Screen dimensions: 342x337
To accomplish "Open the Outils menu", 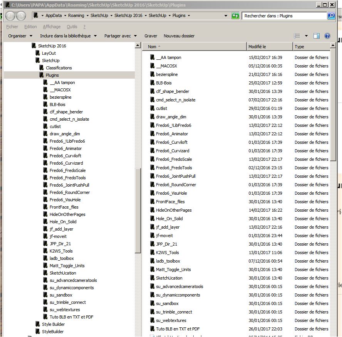I will click(x=72, y=27).
